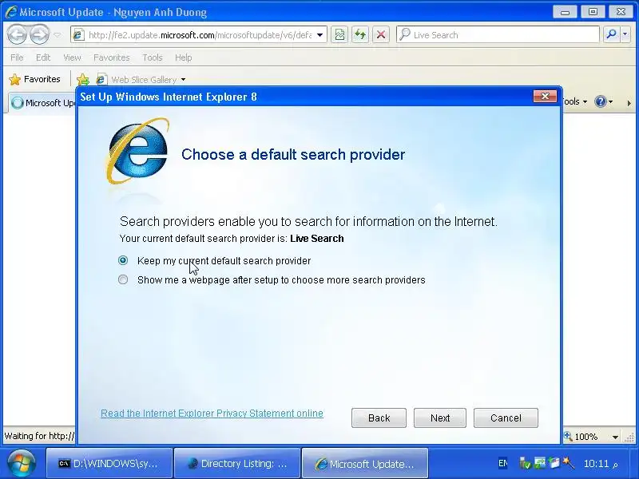This screenshot has width=639, height=479.
Task: Click the 'Live Search' bold provider name
Action: point(316,239)
